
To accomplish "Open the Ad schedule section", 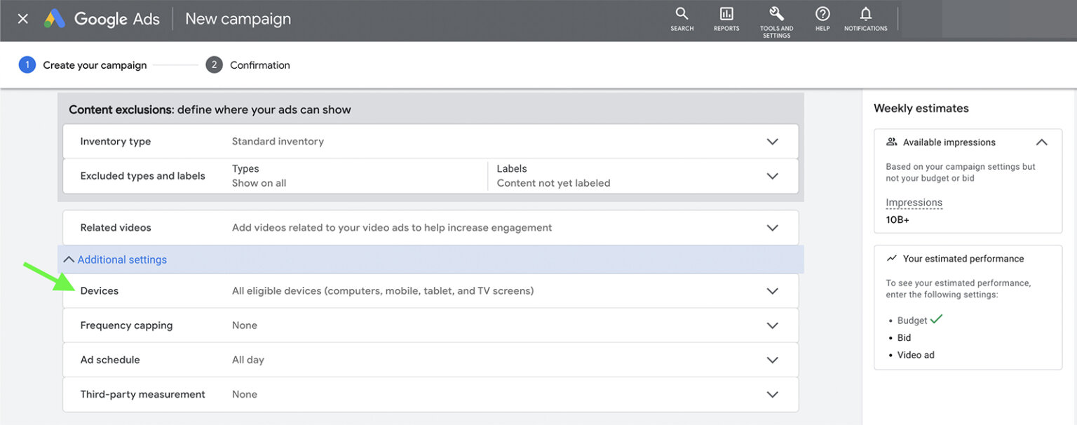I will click(x=772, y=359).
